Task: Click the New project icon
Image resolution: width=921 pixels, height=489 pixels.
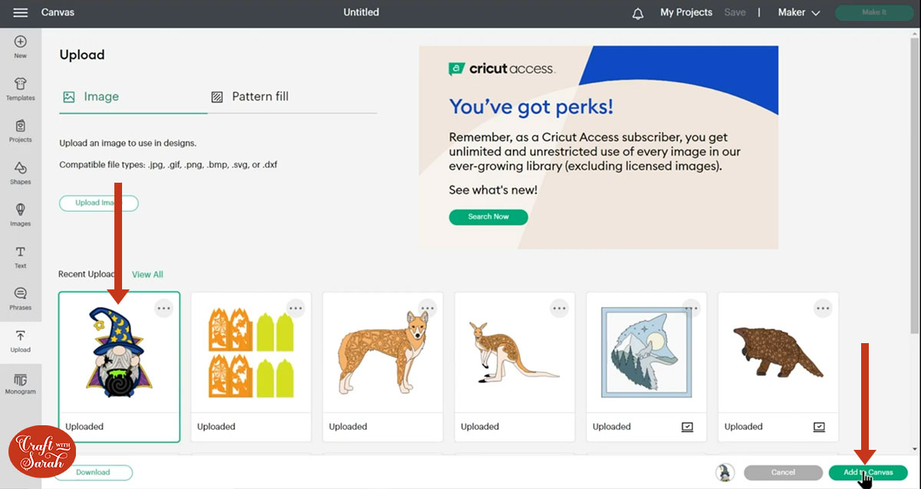Action: [x=21, y=46]
